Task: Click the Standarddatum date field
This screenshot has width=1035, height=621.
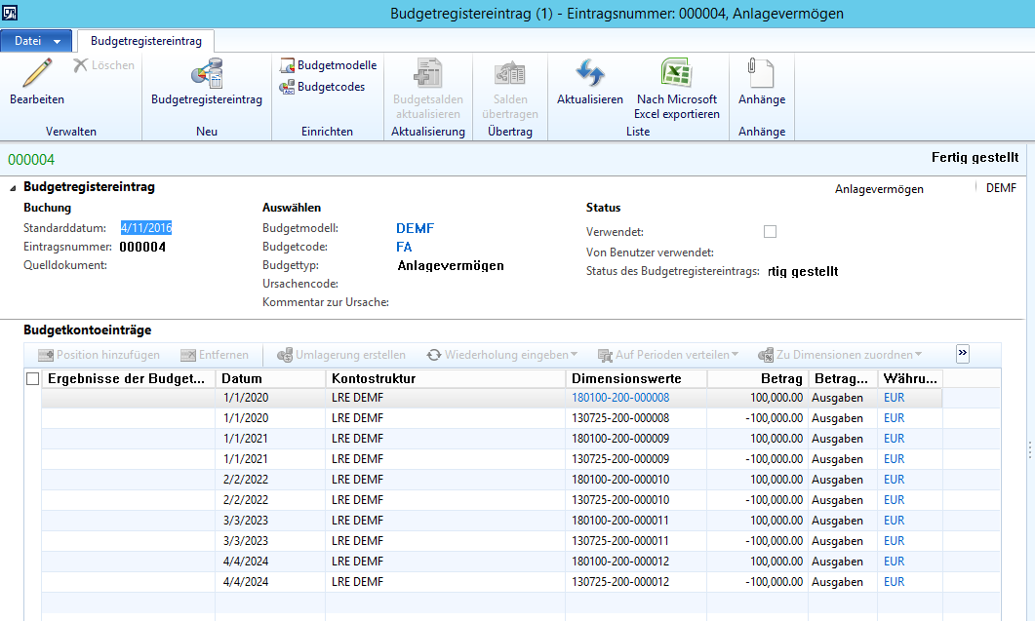Action: click(146, 228)
